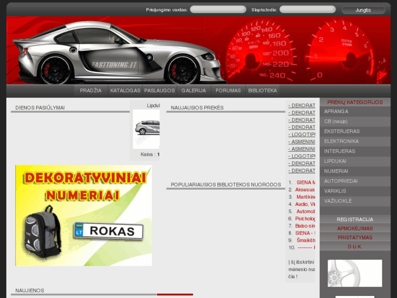The image size is (397, 298).
Task: Open library link number 9 Šmaikšt
Action: (x=306, y=240)
